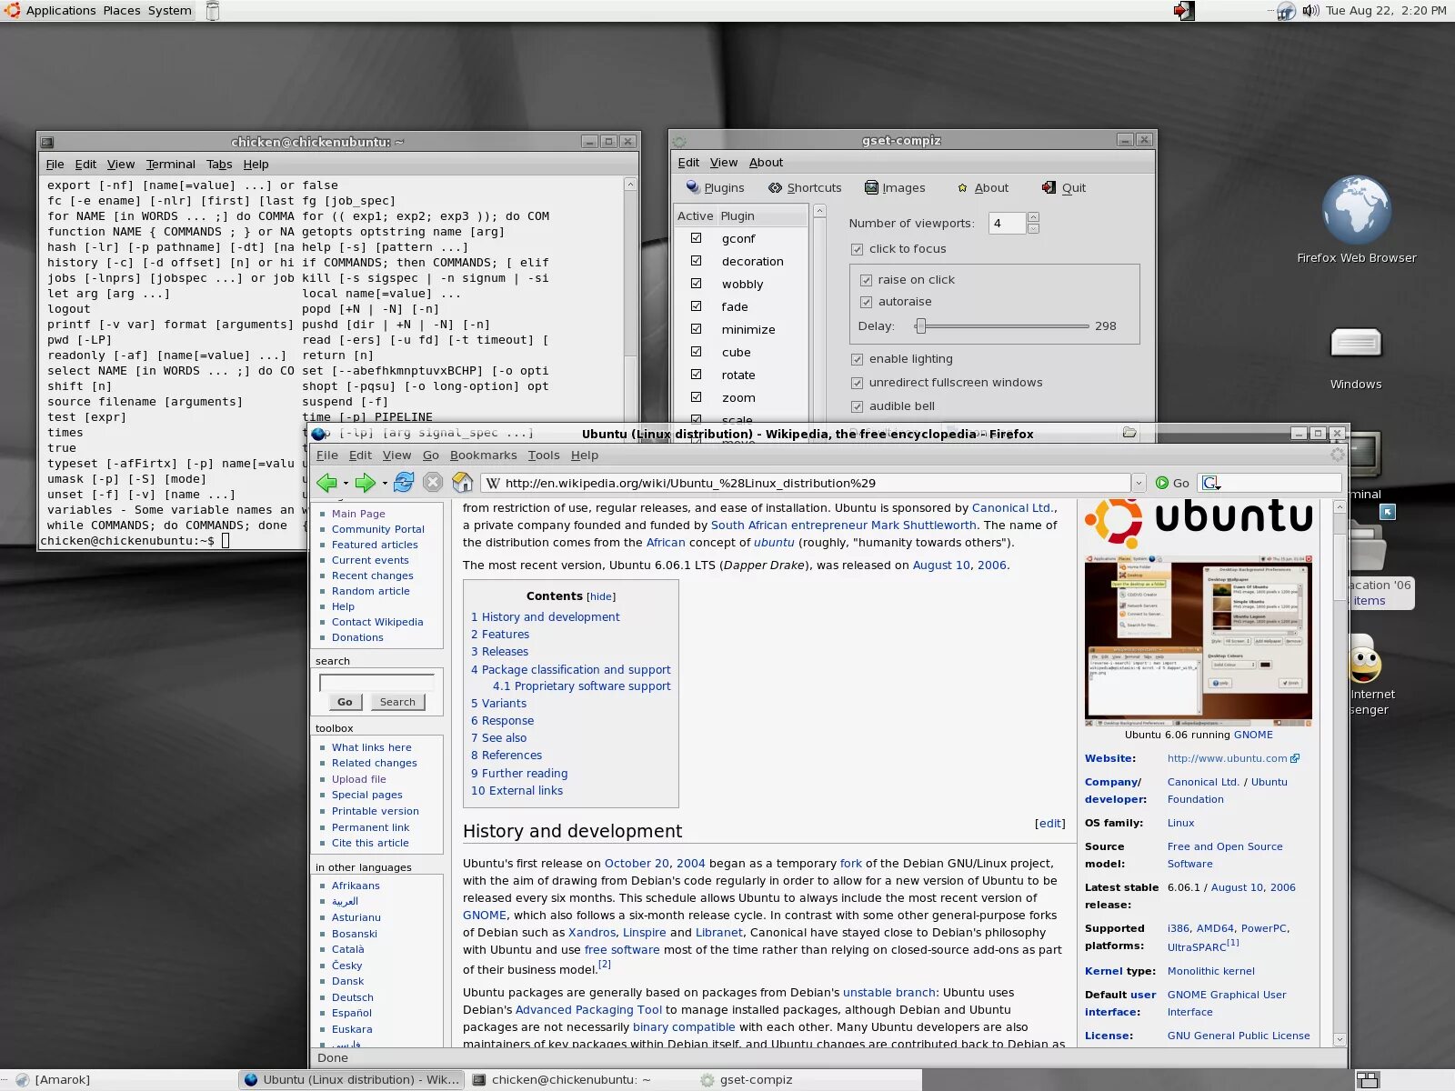
Task: Click the volume speaker icon in top panel
Action: pos(1310,10)
